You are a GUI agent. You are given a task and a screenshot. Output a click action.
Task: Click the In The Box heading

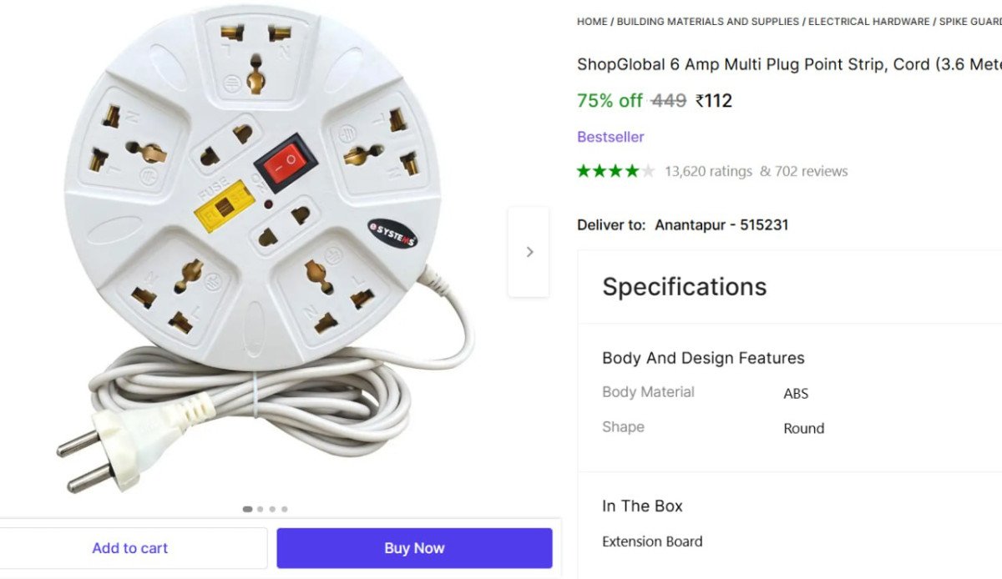[x=642, y=506]
